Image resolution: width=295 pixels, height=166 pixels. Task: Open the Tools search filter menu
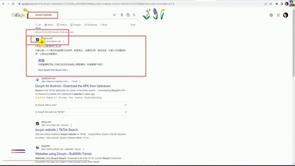click(133, 25)
